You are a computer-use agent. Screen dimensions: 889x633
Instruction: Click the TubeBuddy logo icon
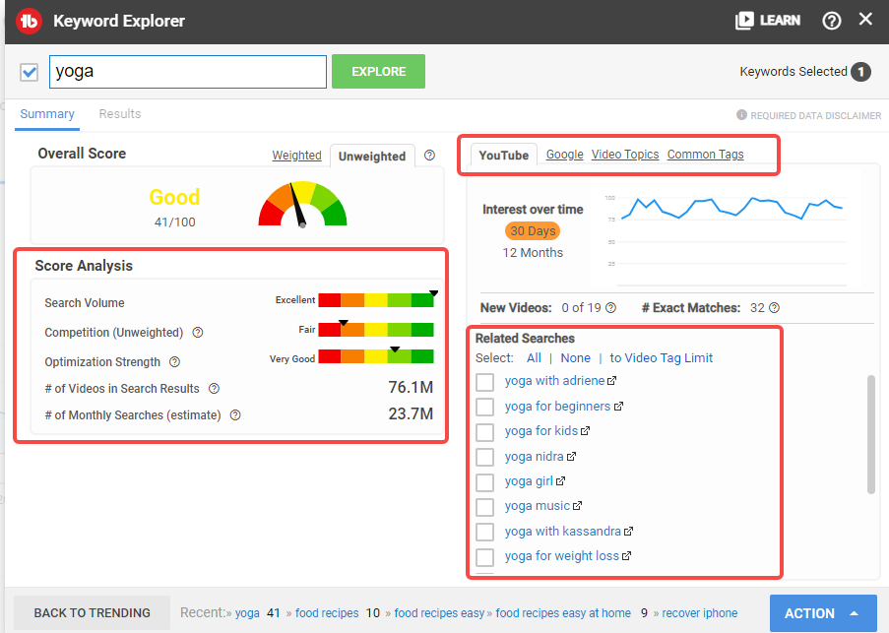click(29, 22)
